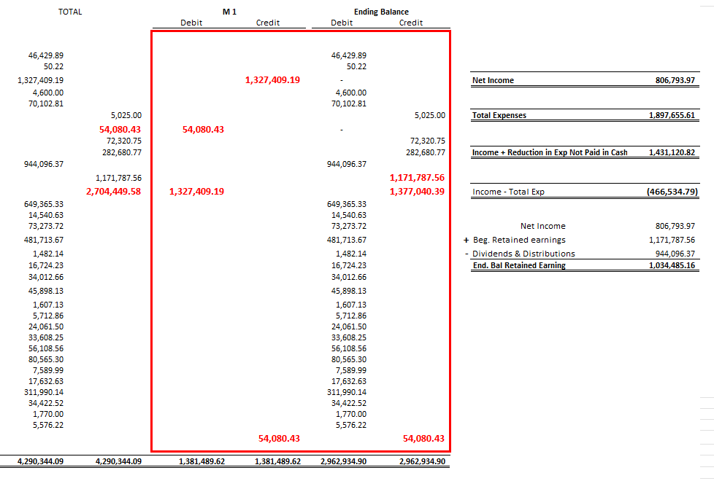
Task: Click the Credit subheader under Ending Balance
Action: pyautogui.click(x=411, y=23)
